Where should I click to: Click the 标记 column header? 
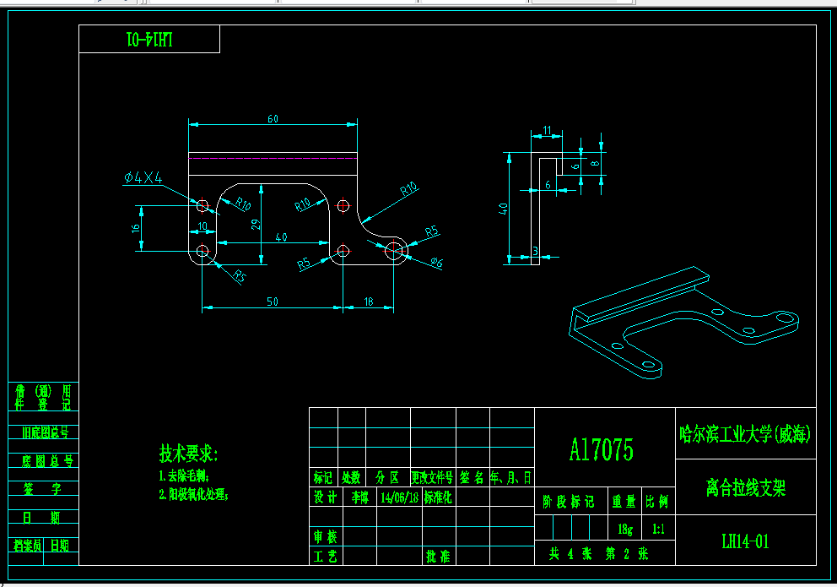pyautogui.click(x=323, y=477)
